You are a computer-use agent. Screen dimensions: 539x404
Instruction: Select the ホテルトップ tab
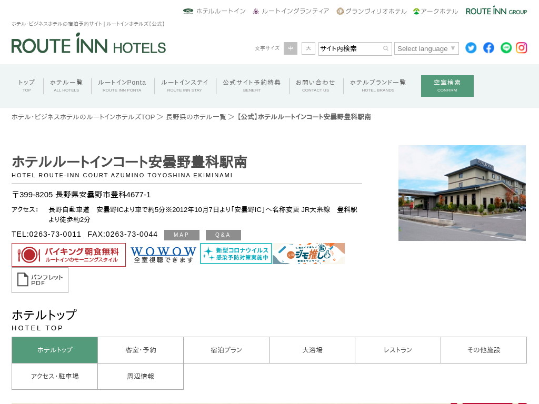click(55, 350)
